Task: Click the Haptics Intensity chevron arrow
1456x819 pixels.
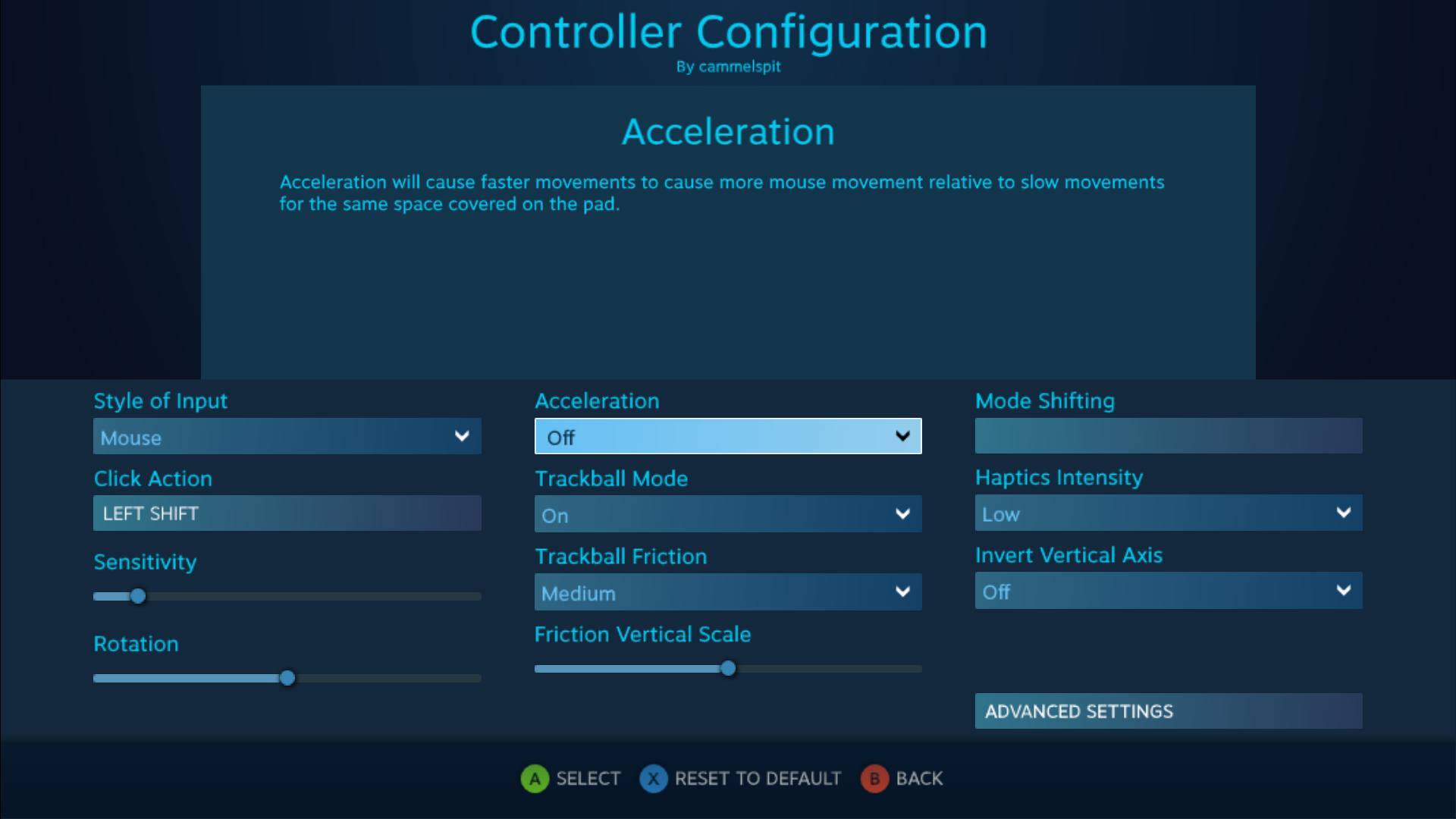Action: [1343, 513]
